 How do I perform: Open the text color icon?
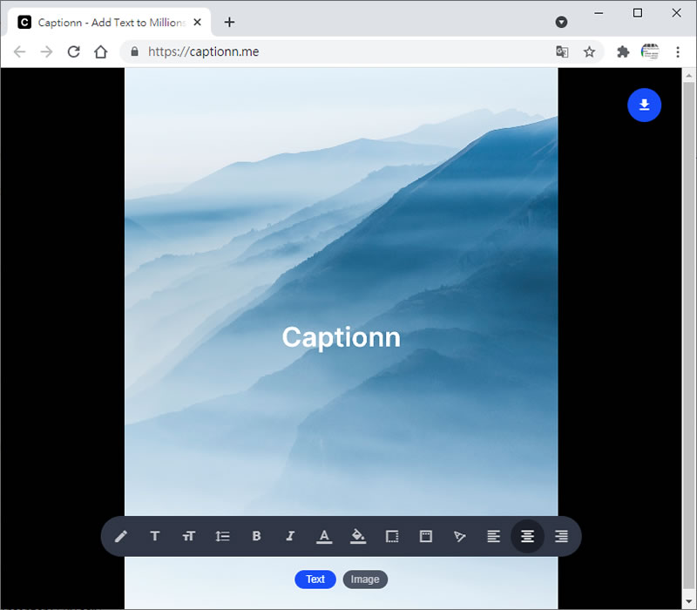pyautogui.click(x=324, y=537)
